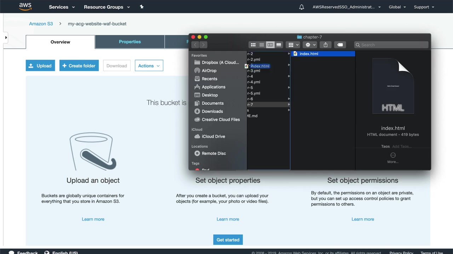Open Learn more under Set object properties
453x254 pixels.
(x=228, y=219)
